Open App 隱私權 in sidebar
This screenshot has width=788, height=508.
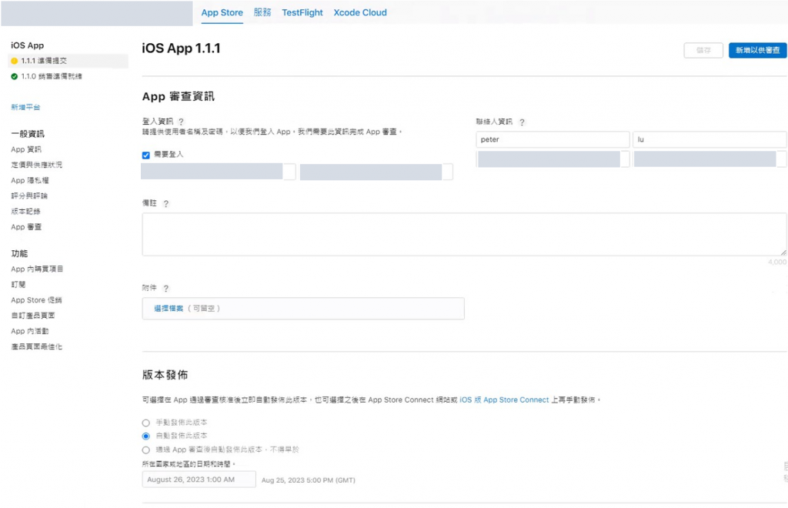pos(30,180)
